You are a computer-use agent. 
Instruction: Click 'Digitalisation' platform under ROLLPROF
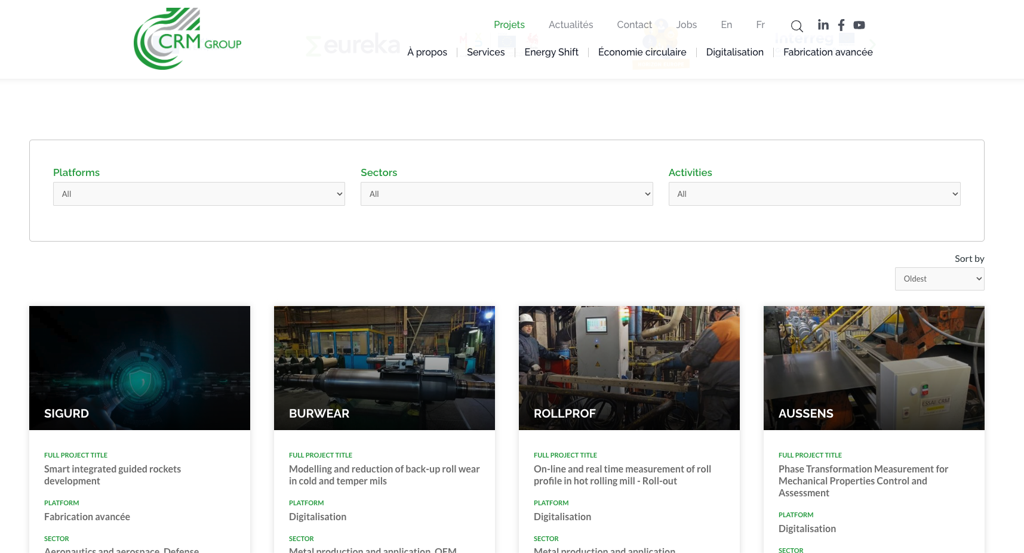pos(562,517)
